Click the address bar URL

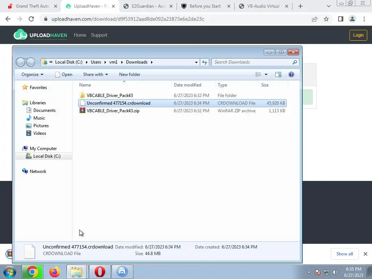click(128, 19)
